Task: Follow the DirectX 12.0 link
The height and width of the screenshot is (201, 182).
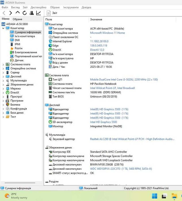Action: tap(97, 50)
